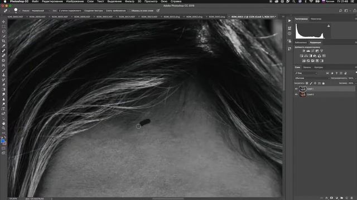Open the 'Режим' mode dropdown

click(40, 11)
